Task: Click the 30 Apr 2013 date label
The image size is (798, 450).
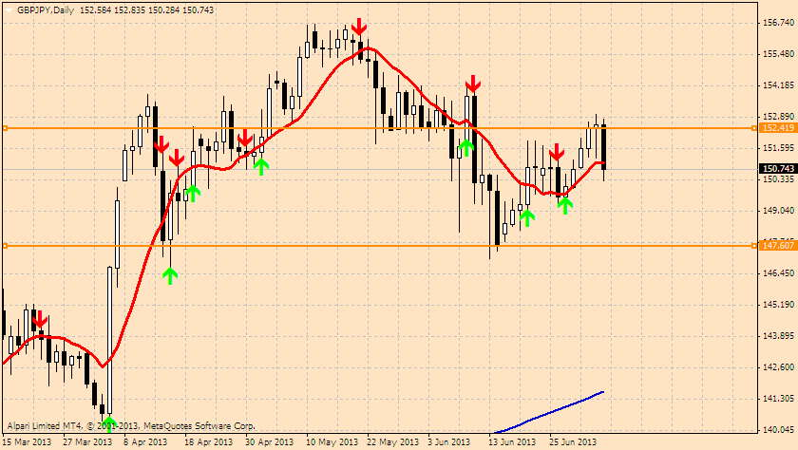Action: pyautogui.click(x=269, y=441)
